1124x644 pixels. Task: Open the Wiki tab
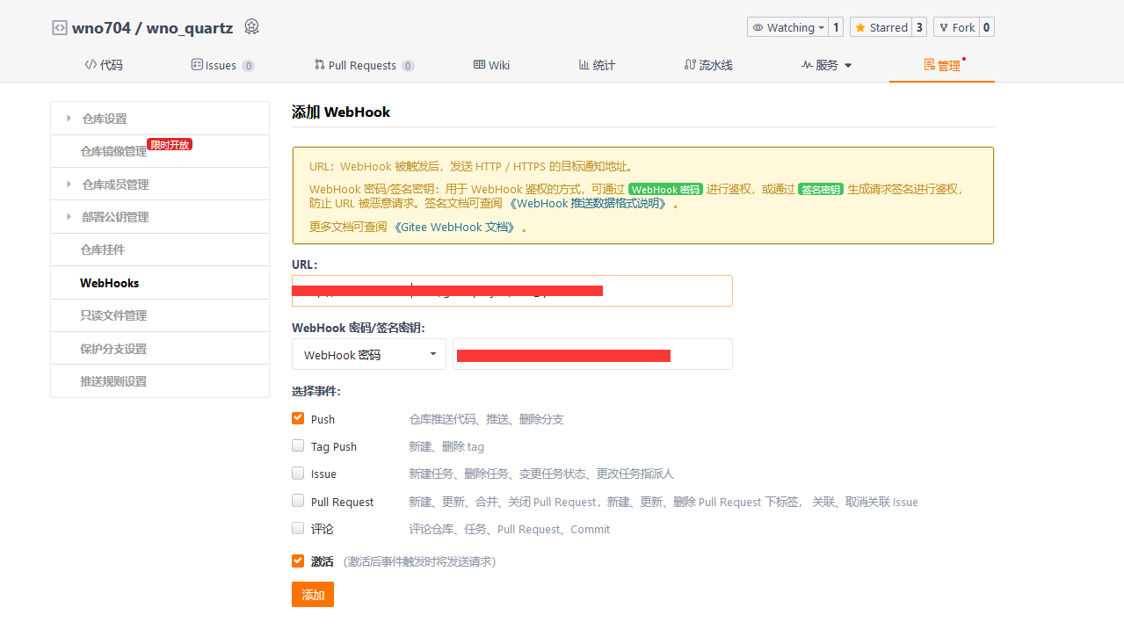pyautogui.click(x=491, y=65)
